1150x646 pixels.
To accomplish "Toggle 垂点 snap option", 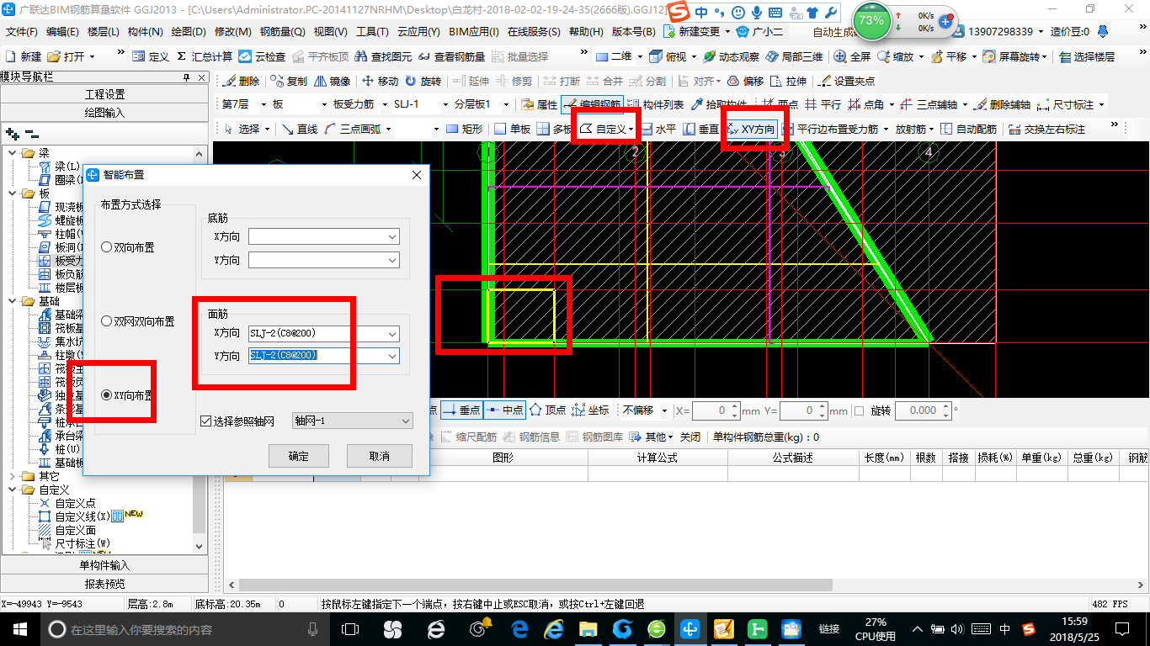I will click(461, 410).
